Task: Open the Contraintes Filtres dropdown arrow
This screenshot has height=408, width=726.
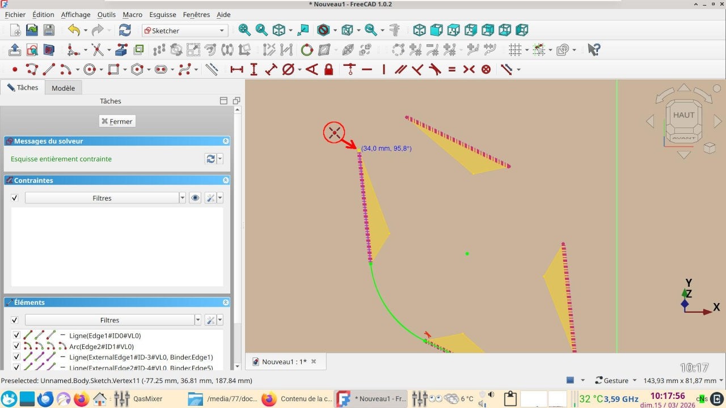Action: (182, 198)
